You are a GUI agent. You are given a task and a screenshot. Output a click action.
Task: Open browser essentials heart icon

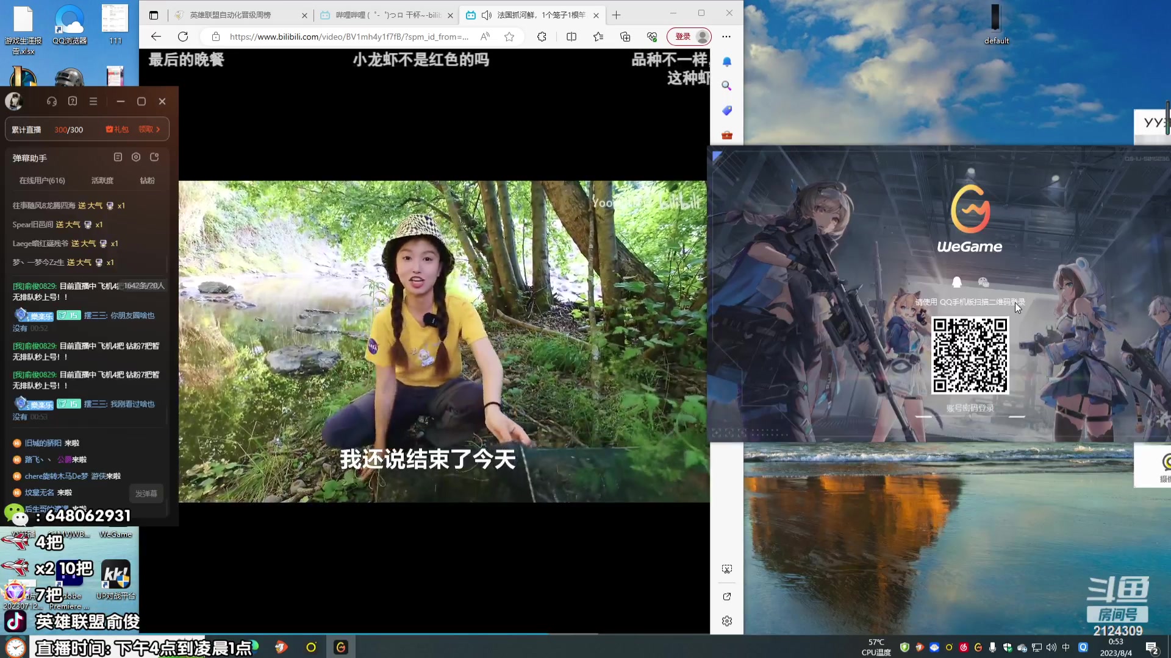pos(652,37)
